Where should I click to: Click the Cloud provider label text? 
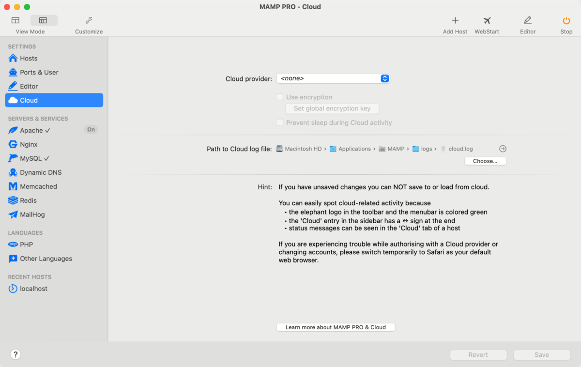[x=249, y=78]
